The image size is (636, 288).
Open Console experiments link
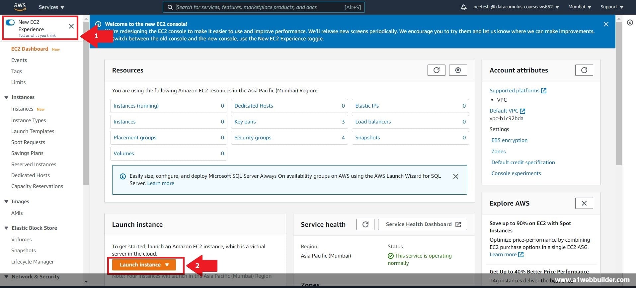(516, 173)
